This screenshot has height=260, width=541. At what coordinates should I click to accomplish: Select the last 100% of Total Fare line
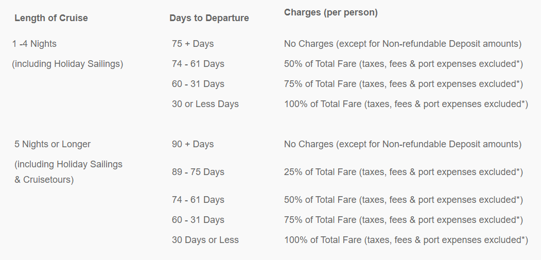click(x=406, y=240)
